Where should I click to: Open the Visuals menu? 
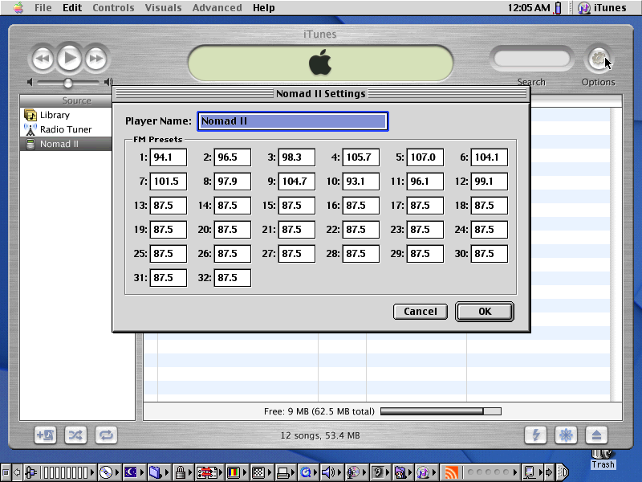tap(164, 7)
